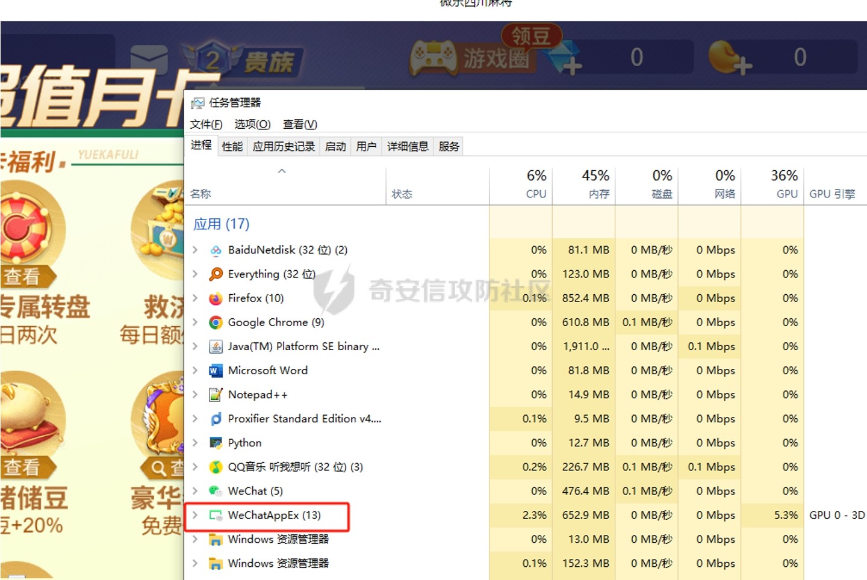
Task: Sort processes by 内存 column
Action: [583, 185]
